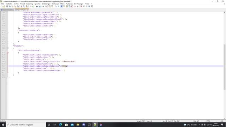Save the recorded macro icon
Screen dimensions: 226x127
pyautogui.click(x=92, y=6)
